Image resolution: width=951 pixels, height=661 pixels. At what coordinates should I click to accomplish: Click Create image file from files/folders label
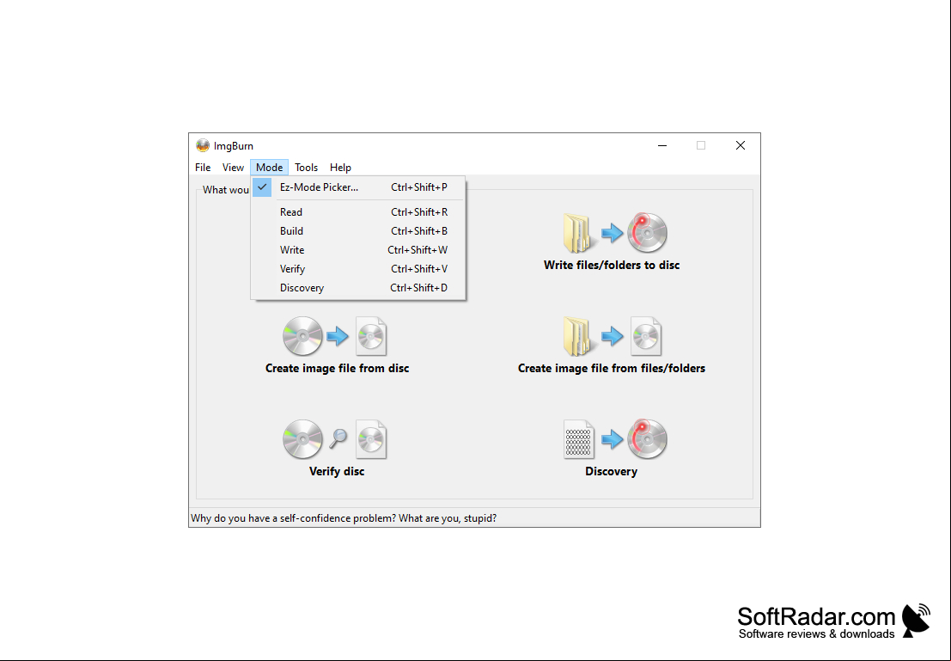[x=612, y=369]
